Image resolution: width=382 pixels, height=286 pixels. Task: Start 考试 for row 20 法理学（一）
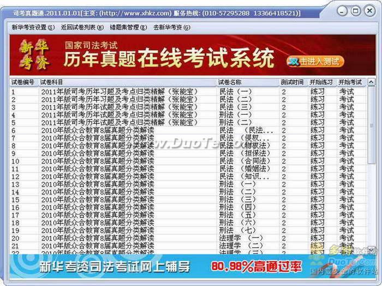click(x=346, y=238)
